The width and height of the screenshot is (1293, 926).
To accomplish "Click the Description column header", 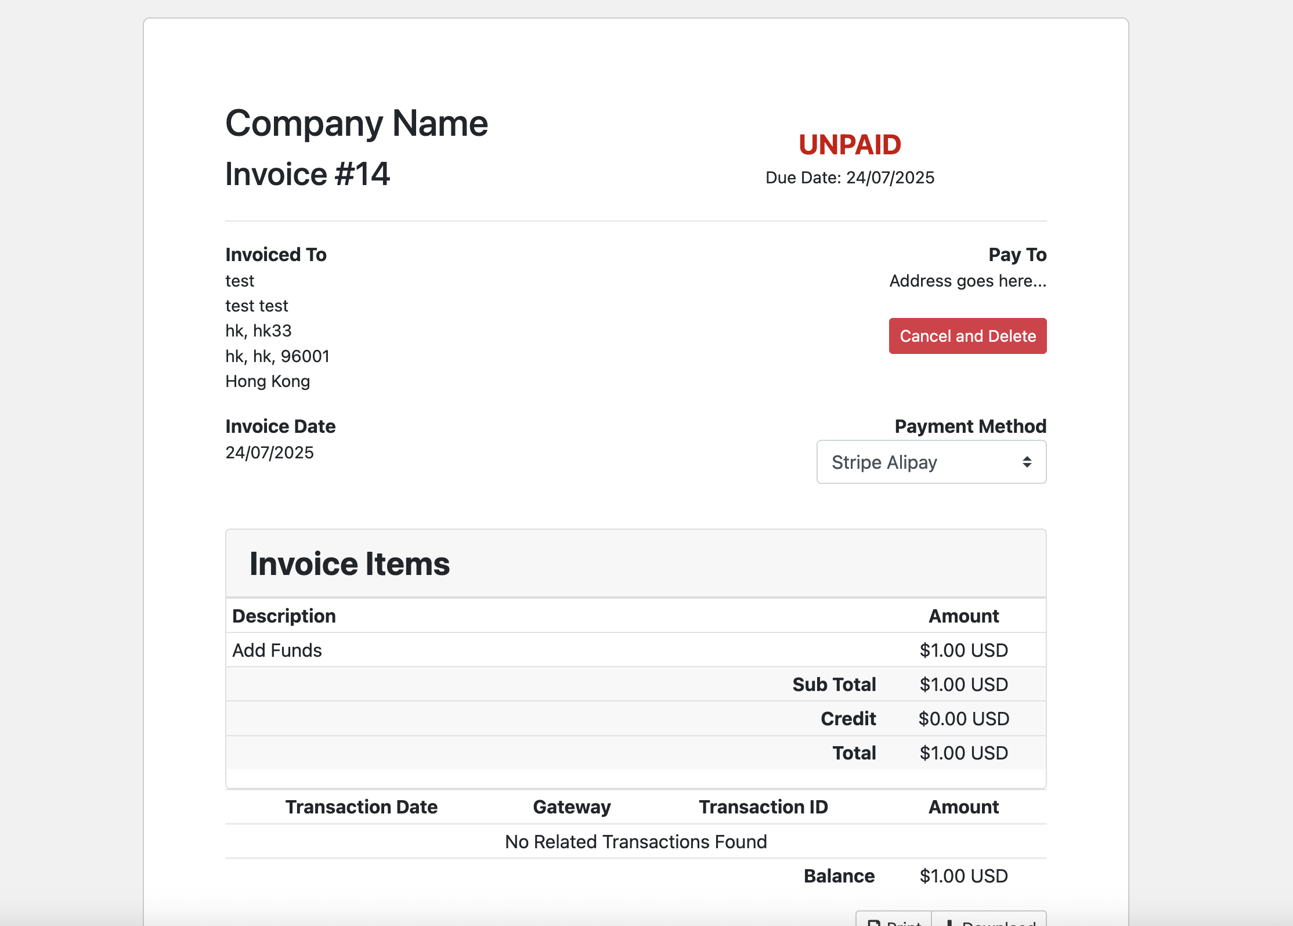I will point(284,616).
